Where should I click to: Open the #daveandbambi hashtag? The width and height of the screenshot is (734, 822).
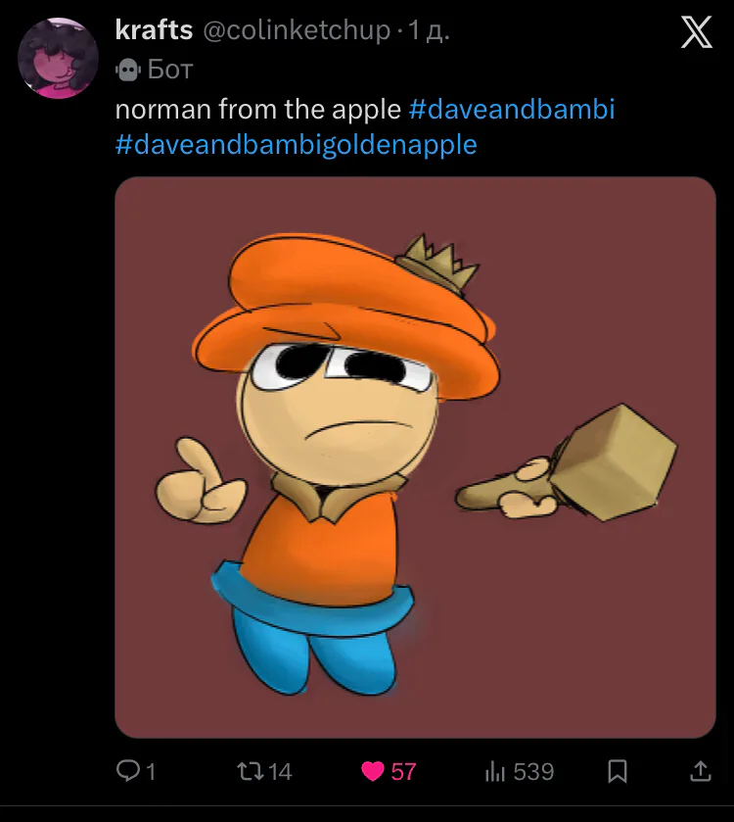[511, 108]
